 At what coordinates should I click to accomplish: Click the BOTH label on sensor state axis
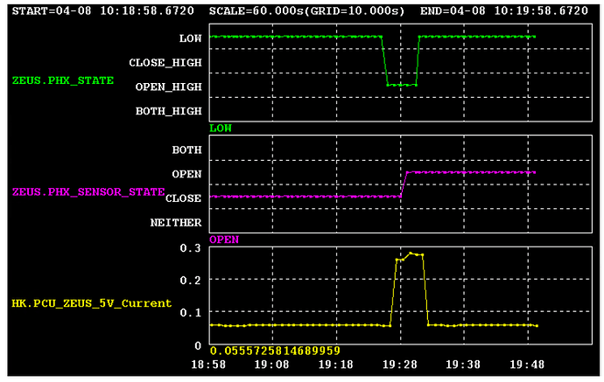[x=186, y=149]
